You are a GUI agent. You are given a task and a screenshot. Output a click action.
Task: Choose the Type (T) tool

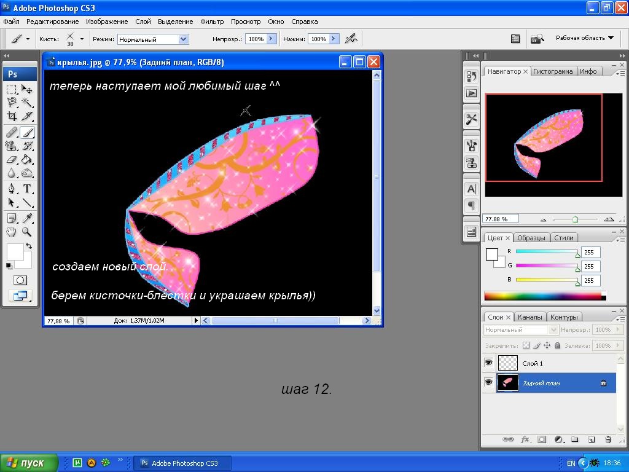tap(27, 189)
